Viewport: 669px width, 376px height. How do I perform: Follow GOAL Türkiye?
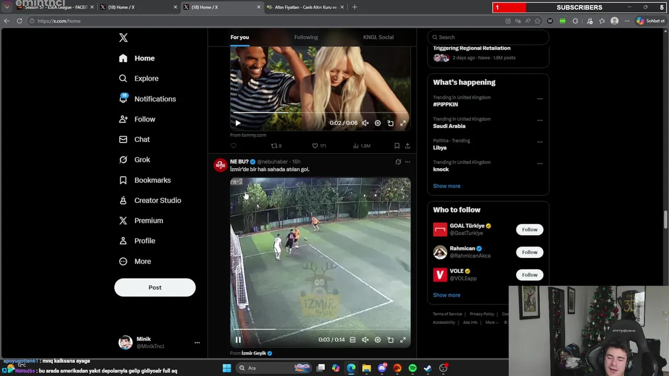pos(529,230)
